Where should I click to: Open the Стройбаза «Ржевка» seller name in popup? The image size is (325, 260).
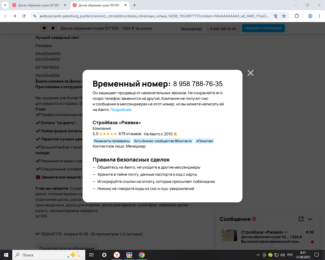click(x=117, y=123)
